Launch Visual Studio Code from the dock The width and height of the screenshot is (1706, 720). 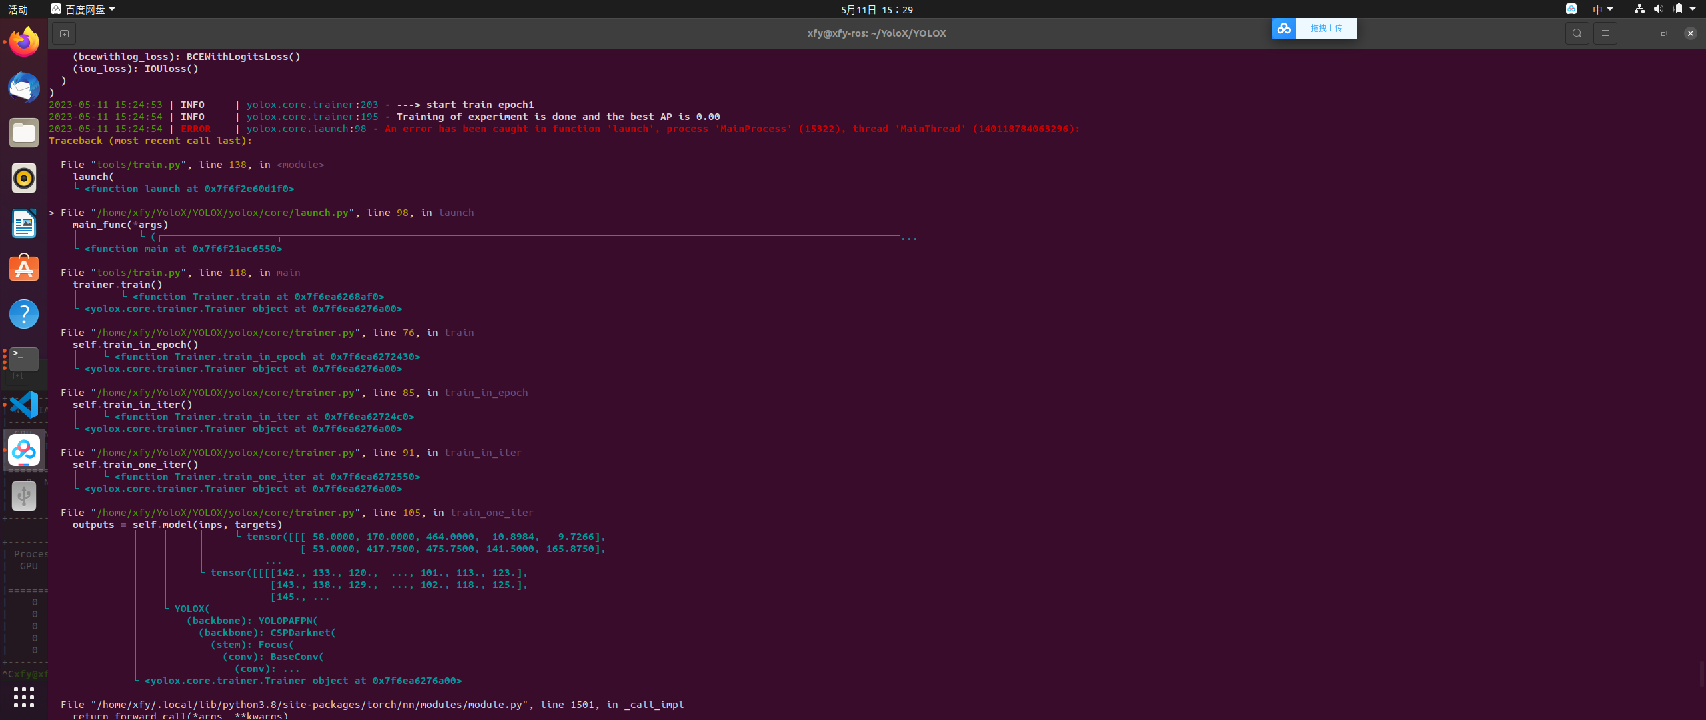coord(23,405)
